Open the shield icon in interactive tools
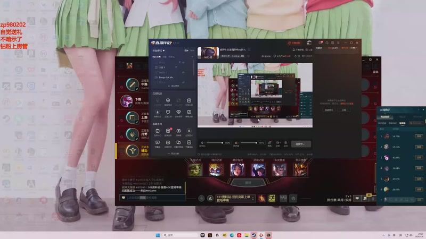Screen dimensions: 426x239 (168, 101)
